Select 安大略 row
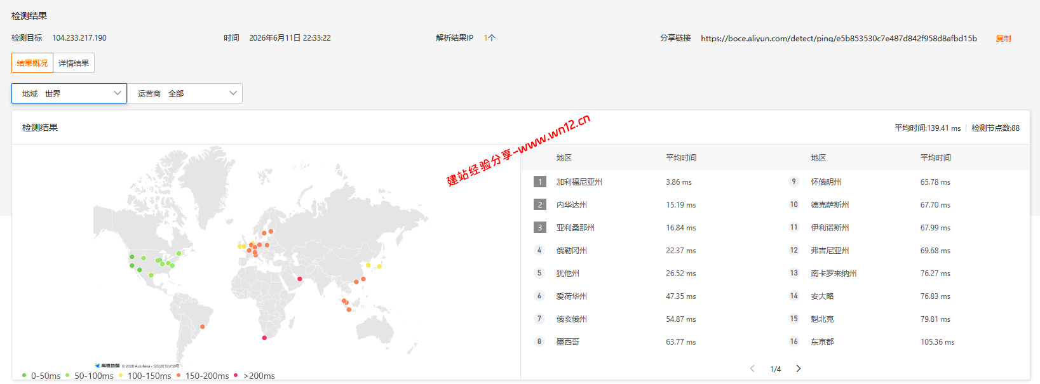This screenshot has width=1040, height=384. (x=903, y=296)
